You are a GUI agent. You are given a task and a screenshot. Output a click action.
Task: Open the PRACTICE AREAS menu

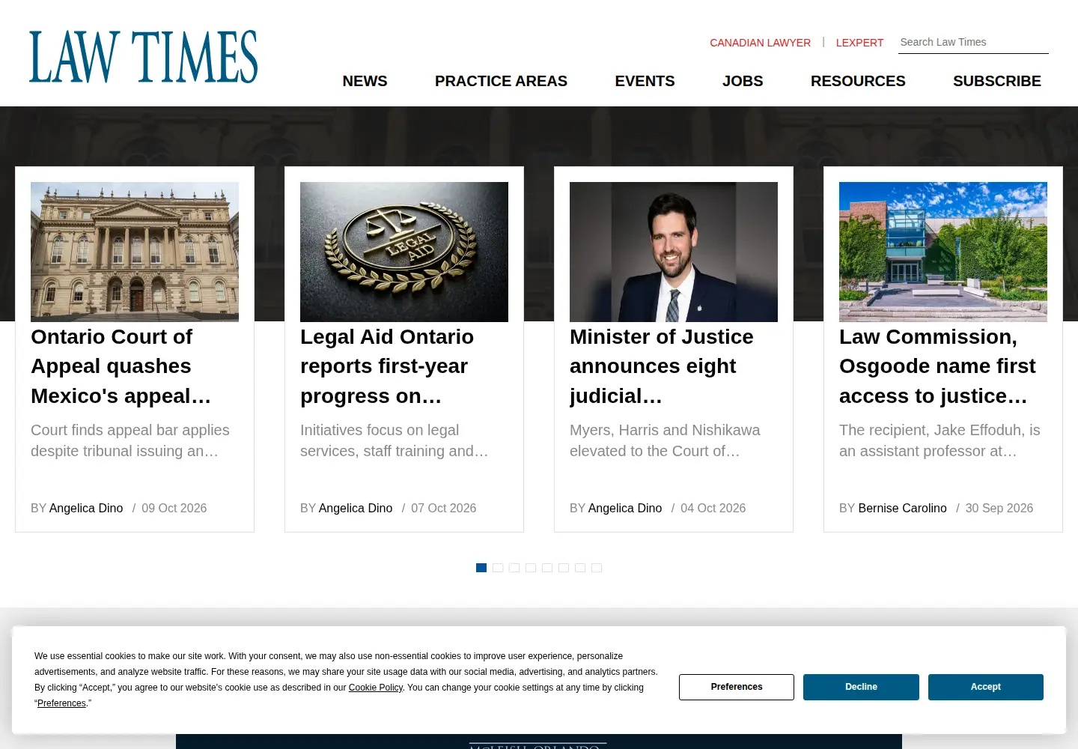[501, 81]
